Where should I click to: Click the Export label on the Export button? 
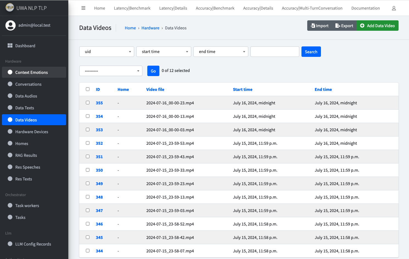pyautogui.click(x=347, y=26)
